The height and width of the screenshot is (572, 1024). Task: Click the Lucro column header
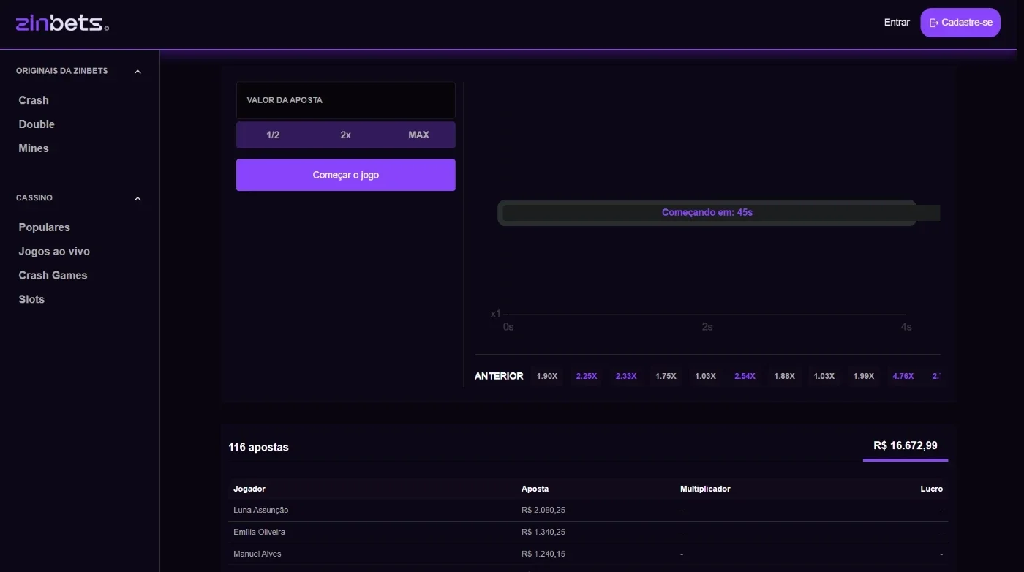pyautogui.click(x=931, y=489)
